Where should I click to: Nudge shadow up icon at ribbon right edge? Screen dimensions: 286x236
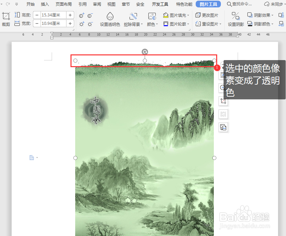pos(281,15)
